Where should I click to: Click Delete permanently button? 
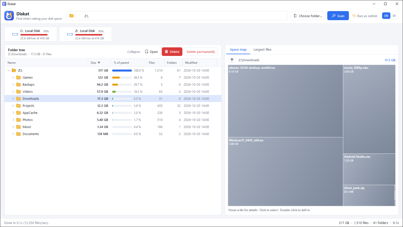pos(201,52)
